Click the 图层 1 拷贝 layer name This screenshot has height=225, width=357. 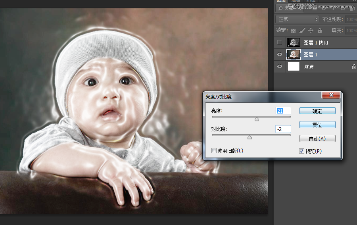pyautogui.click(x=316, y=43)
